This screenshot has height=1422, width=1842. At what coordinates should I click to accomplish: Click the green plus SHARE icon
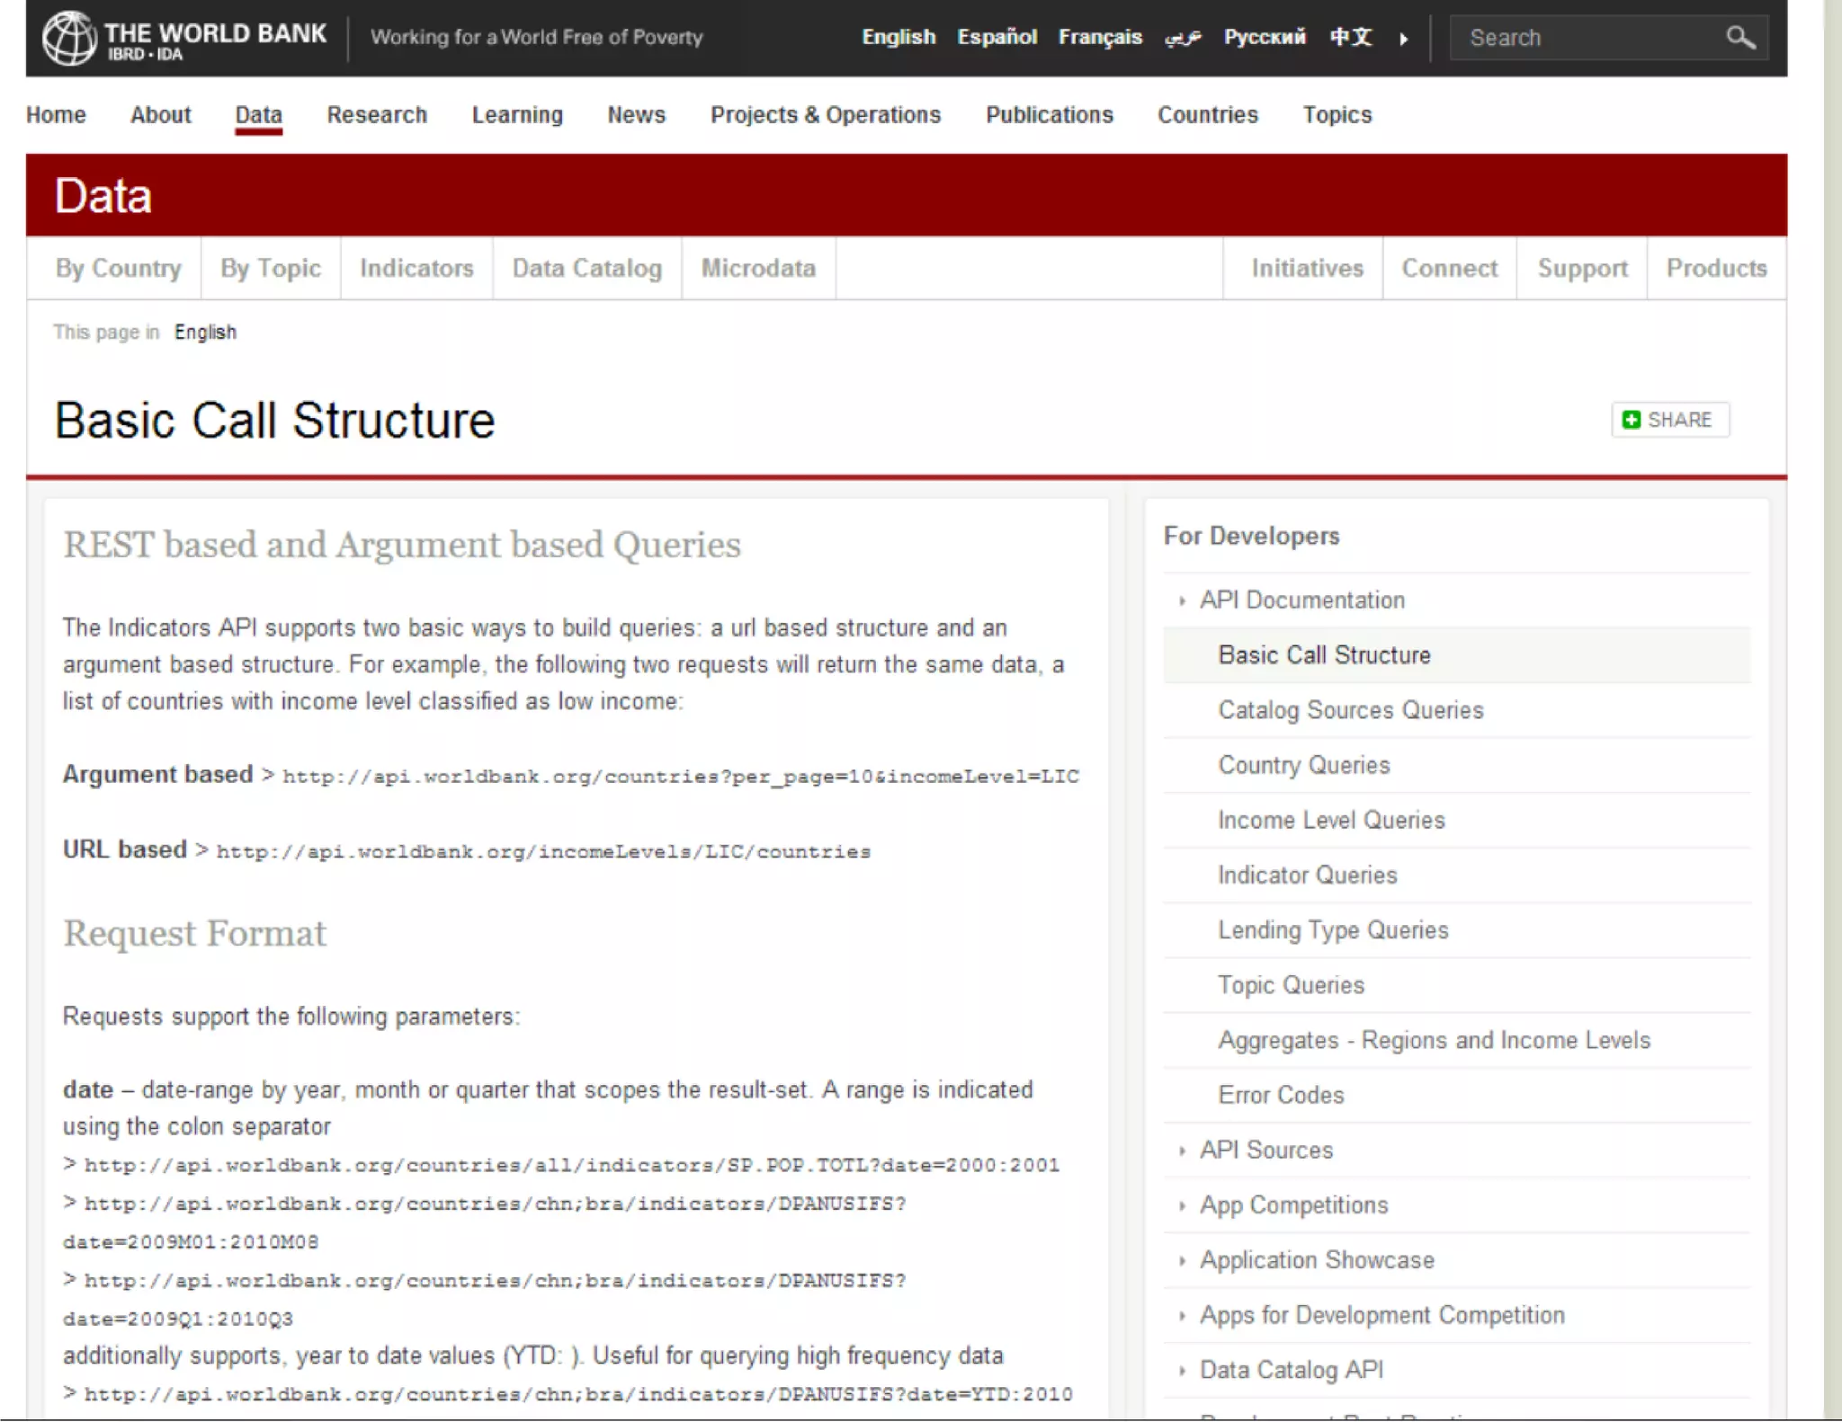point(1632,420)
